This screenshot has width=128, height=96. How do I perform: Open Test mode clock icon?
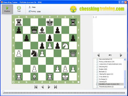pos(19,9)
